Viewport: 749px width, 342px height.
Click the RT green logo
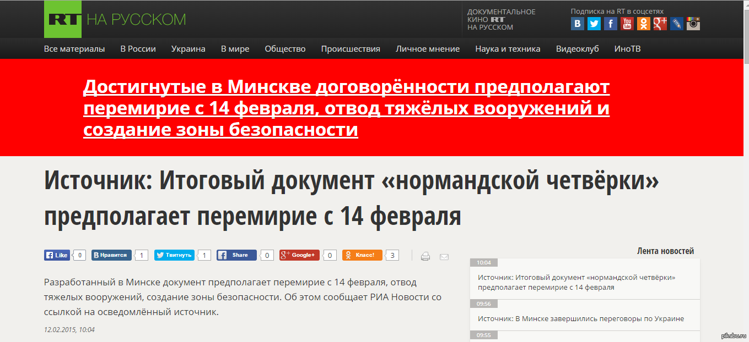(x=63, y=19)
